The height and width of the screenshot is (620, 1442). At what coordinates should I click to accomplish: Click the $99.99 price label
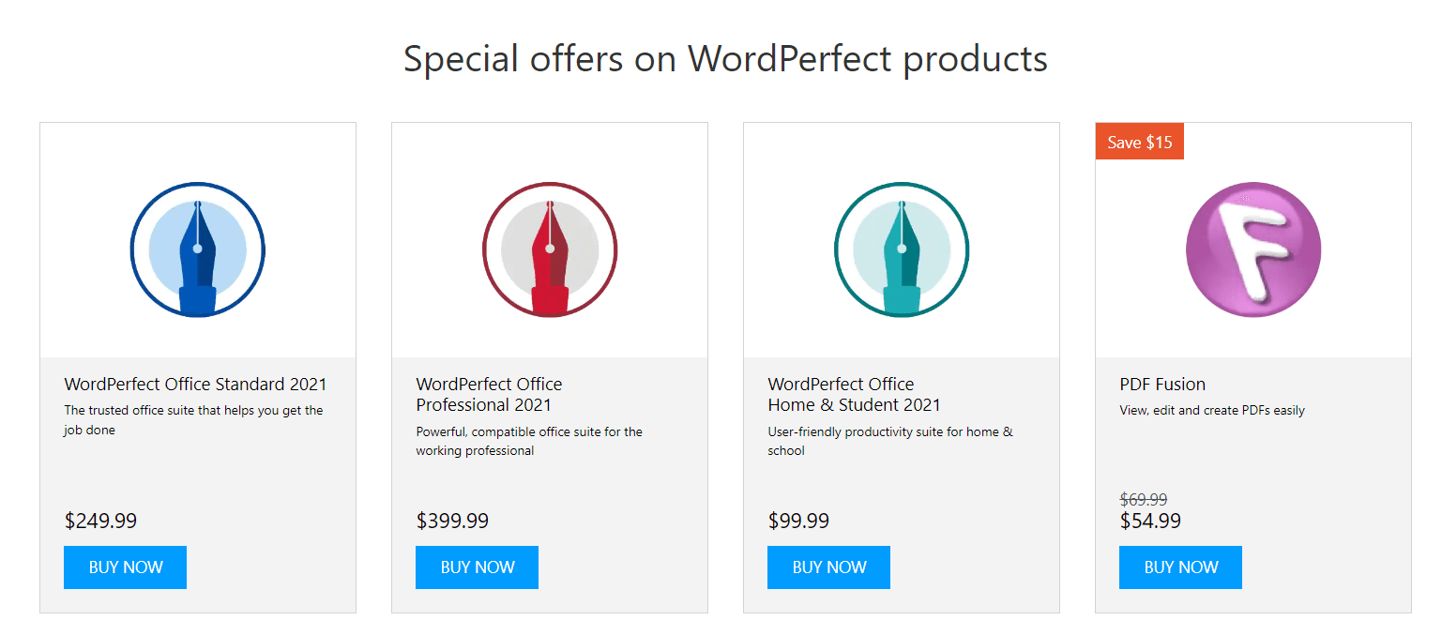[x=798, y=521]
